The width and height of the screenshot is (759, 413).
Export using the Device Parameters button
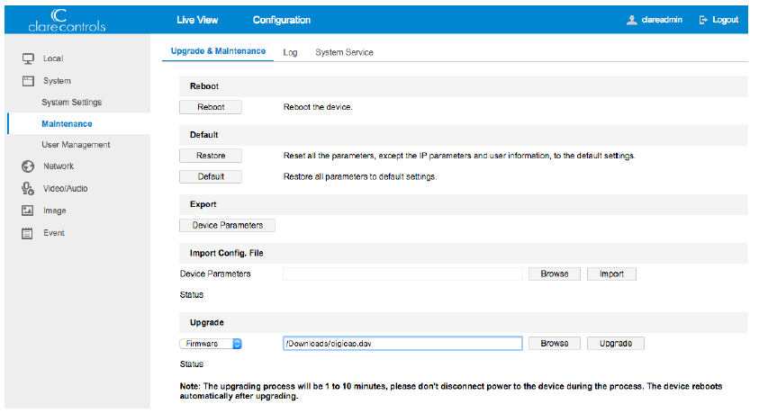point(227,226)
